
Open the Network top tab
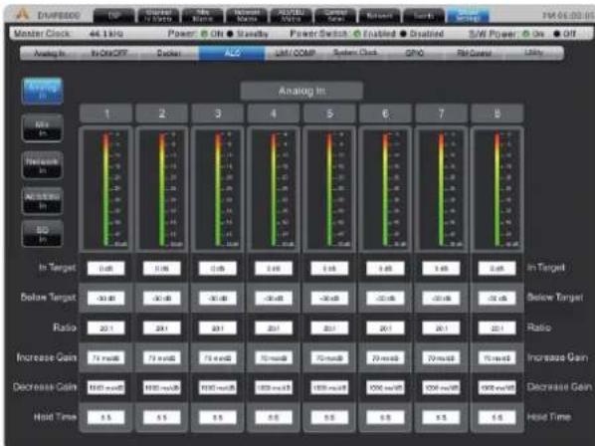pos(379,16)
